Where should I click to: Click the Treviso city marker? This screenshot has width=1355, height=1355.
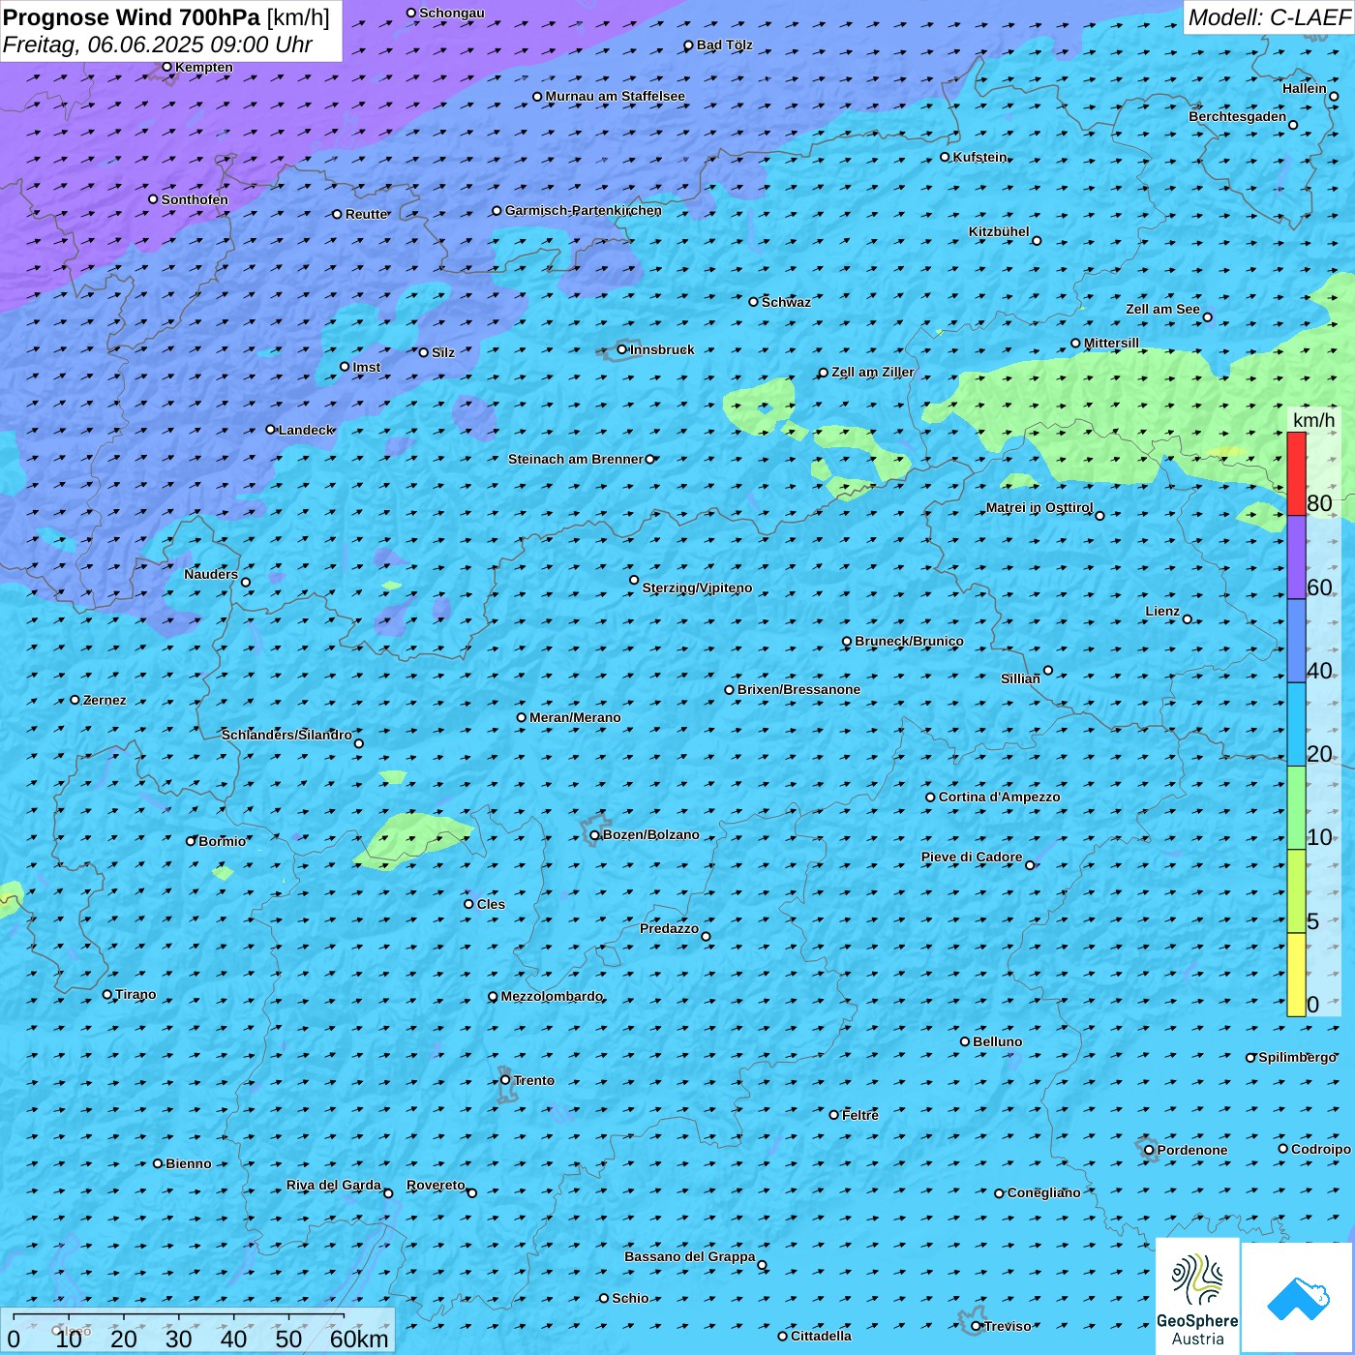click(x=976, y=1326)
